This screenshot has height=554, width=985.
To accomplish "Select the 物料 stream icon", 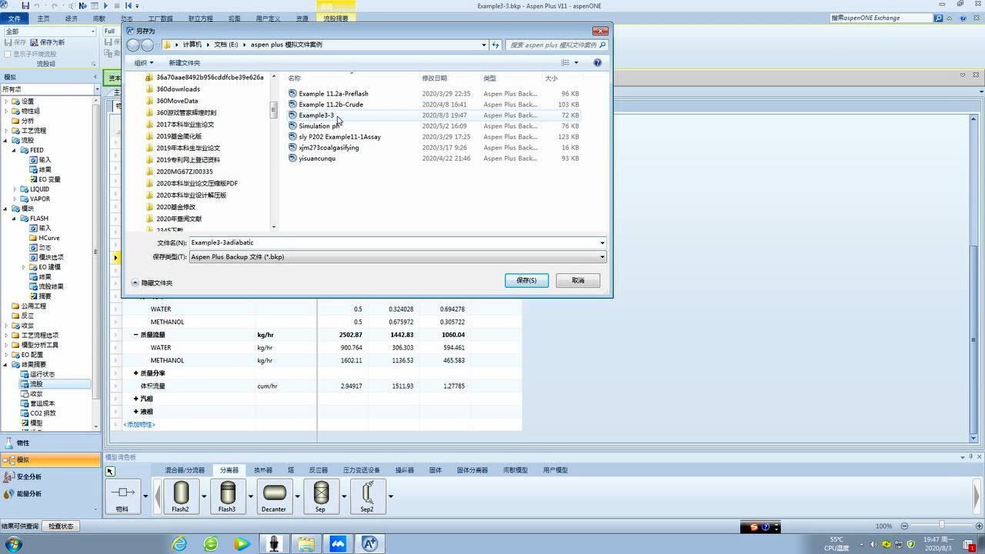I will coord(122,492).
